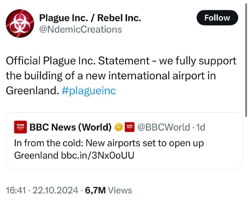The image size is (249, 201).
Task: Open the #plagueinc hashtag link
Action: click(x=89, y=91)
